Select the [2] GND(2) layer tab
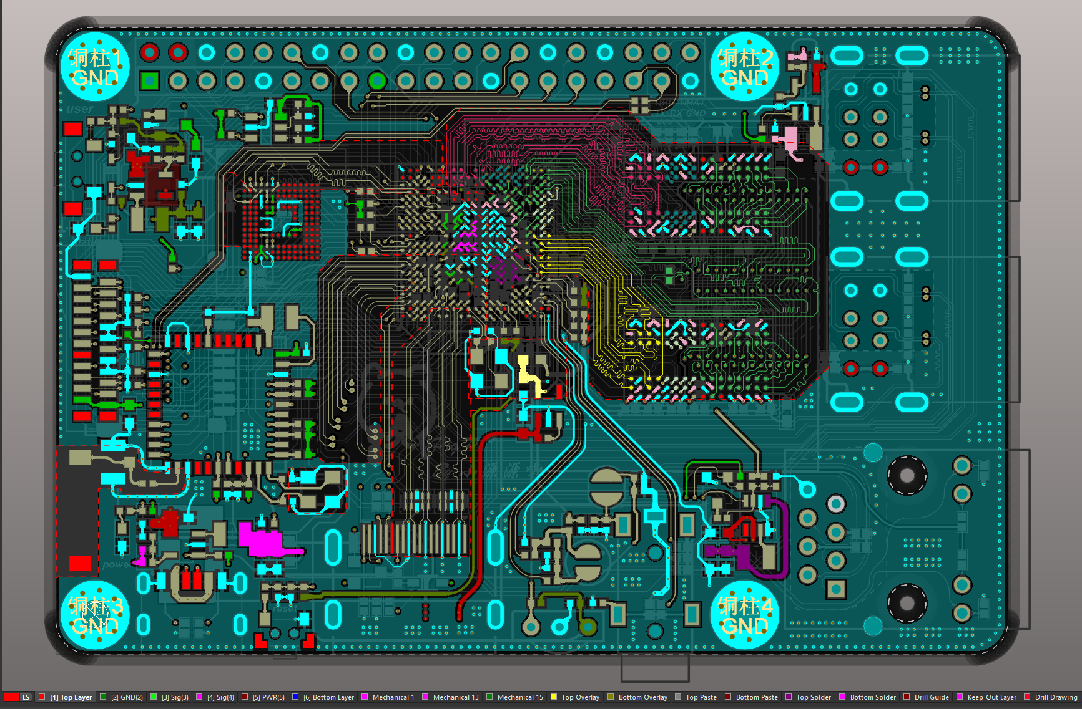The height and width of the screenshot is (709, 1082). pos(127,697)
